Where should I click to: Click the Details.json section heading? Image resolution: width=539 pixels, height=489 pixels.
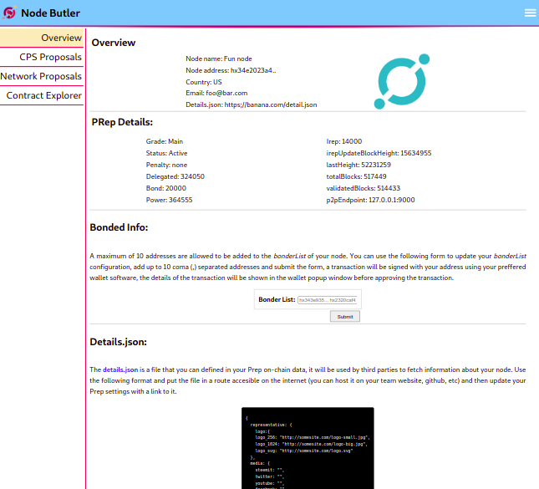coord(119,341)
